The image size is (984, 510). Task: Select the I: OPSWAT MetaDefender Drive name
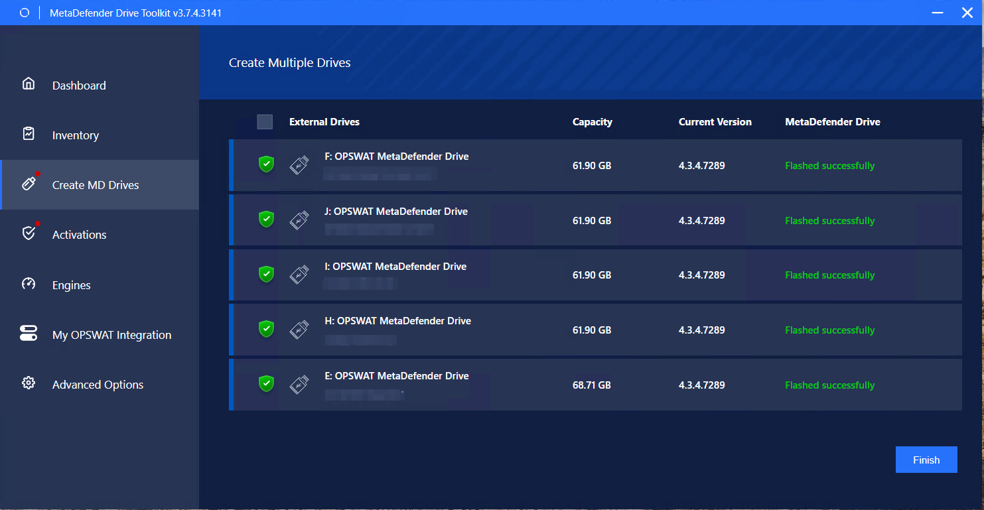point(395,267)
